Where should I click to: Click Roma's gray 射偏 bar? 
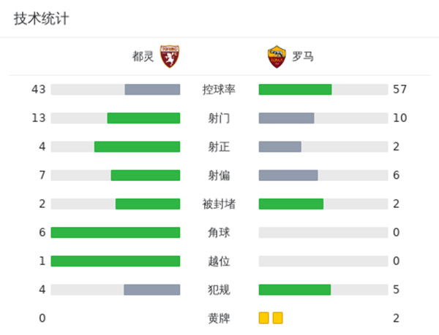[x=288, y=175]
